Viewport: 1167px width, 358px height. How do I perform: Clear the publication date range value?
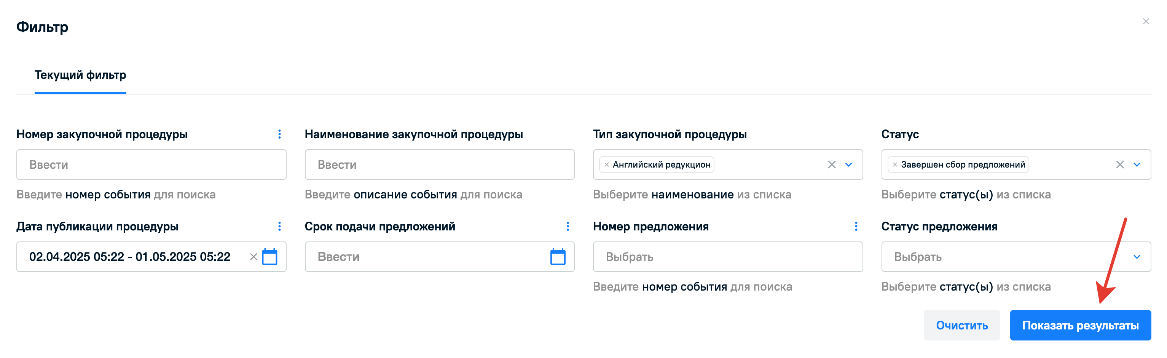(254, 257)
